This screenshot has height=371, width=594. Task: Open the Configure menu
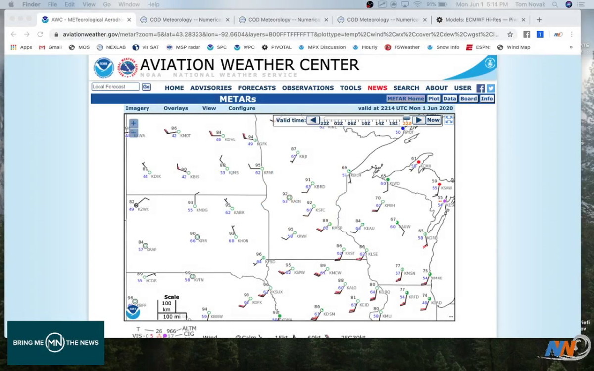coord(242,108)
